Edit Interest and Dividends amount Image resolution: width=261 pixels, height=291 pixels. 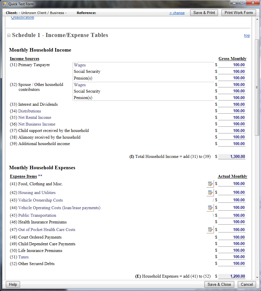click(232, 104)
